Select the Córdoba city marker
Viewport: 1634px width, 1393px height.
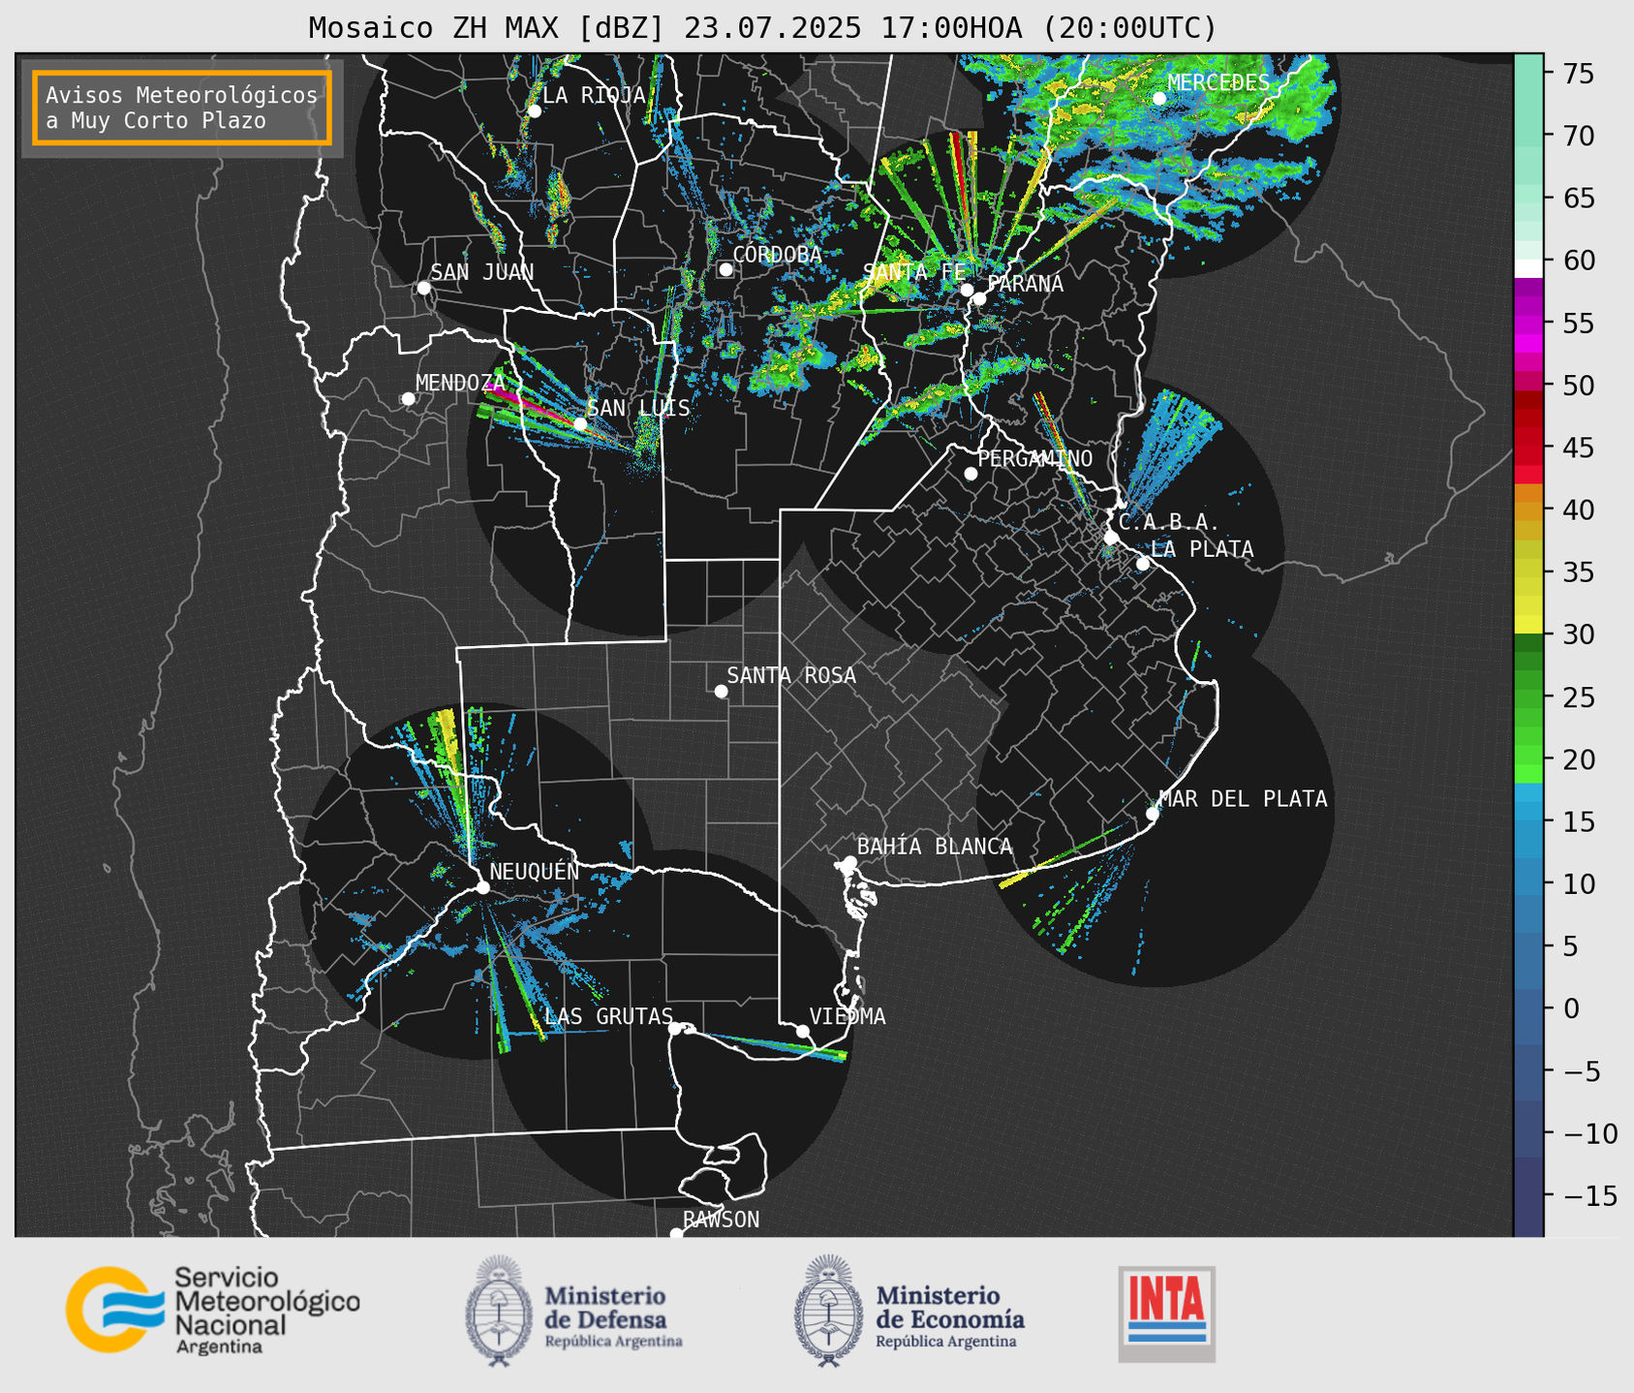pos(725,269)
